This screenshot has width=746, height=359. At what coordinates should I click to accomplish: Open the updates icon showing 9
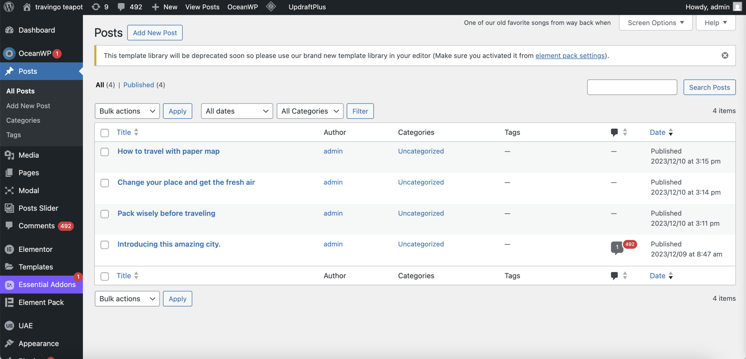(96, 7)
